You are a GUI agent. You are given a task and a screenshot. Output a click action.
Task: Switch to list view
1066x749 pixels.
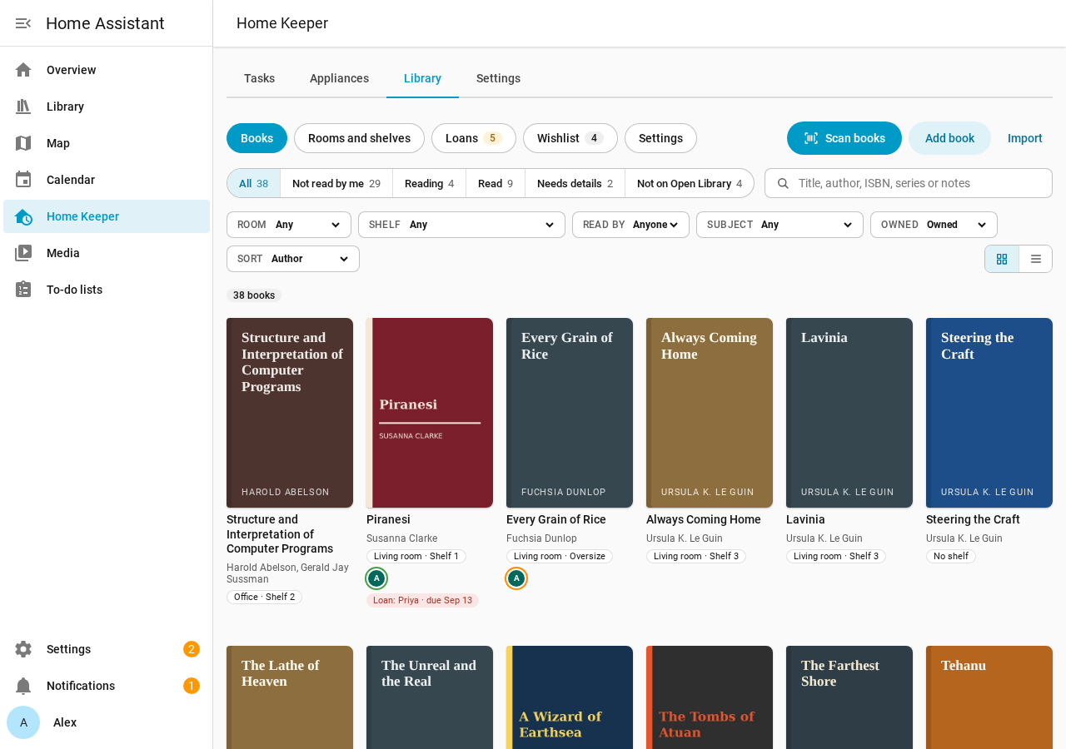1036,259
